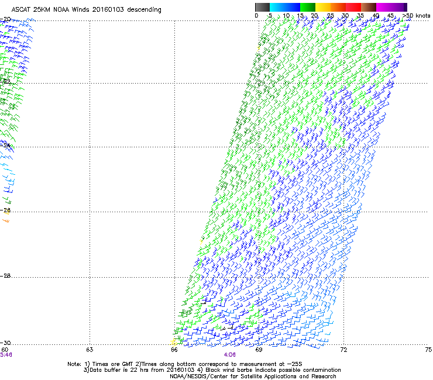Click the '35' legend label under color bar
Image resolution: width=433 pixels, height=380 pixels.
tap(360, 16)
